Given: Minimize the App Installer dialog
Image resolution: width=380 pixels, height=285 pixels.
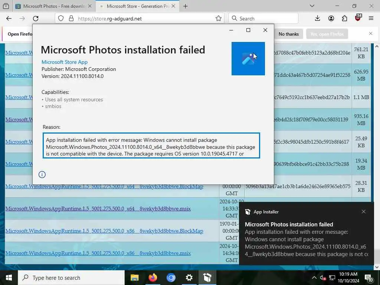Looking at the screenshot, I should (231, 30).
